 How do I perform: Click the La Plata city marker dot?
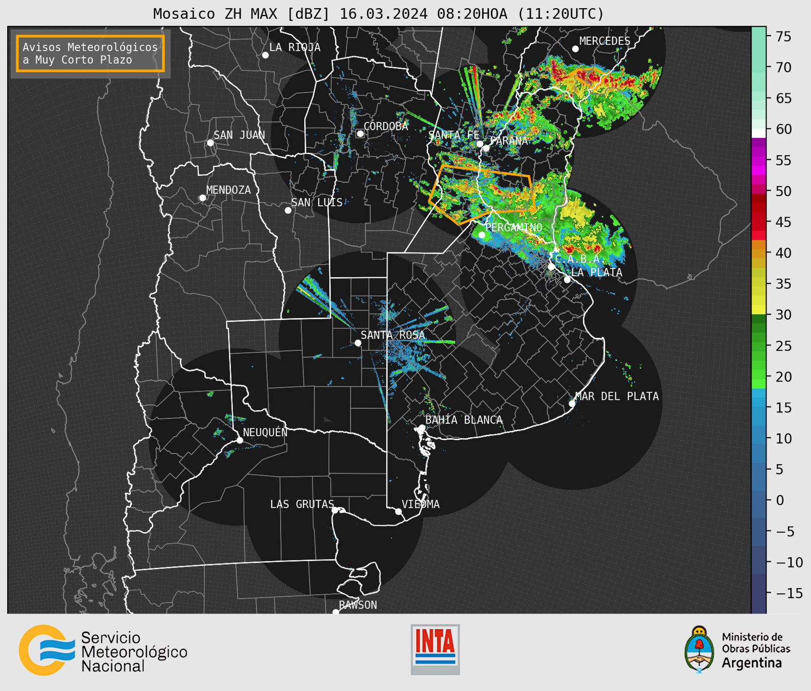pos(567,279)
